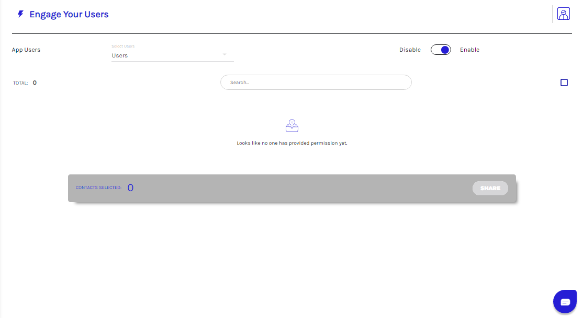
Task: Click the Select Users field label
Action: coord(123,46)
